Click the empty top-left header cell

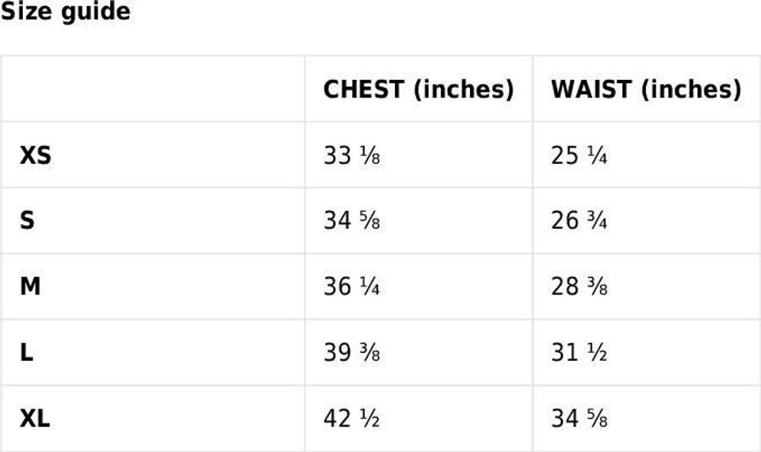(152, 89)
